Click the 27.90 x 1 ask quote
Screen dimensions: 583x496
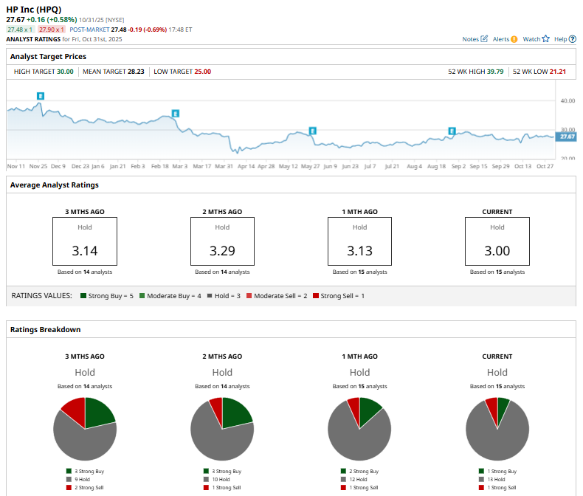point(52,30)
